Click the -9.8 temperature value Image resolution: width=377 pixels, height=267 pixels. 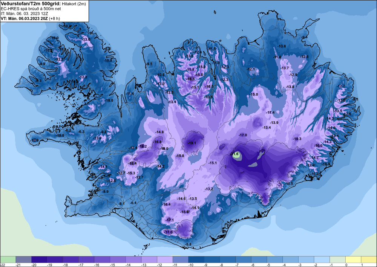[103, 132]
